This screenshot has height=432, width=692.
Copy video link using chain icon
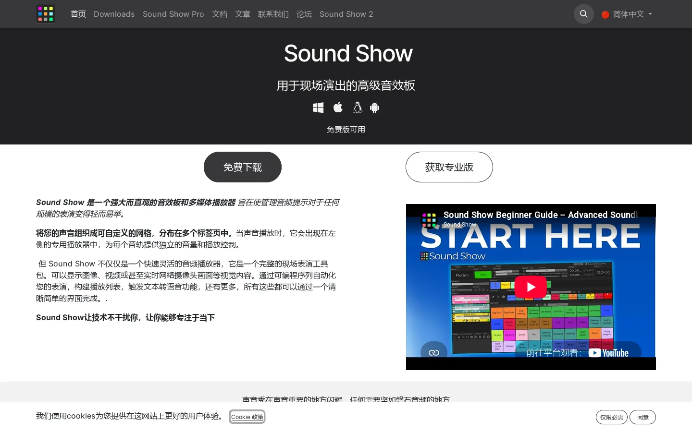pyautogui.click(x=434, y=352)
